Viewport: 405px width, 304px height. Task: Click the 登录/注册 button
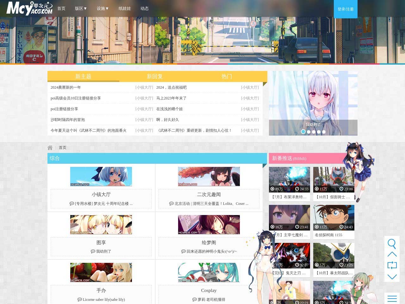pyautogui.click(x=346, y=9)
